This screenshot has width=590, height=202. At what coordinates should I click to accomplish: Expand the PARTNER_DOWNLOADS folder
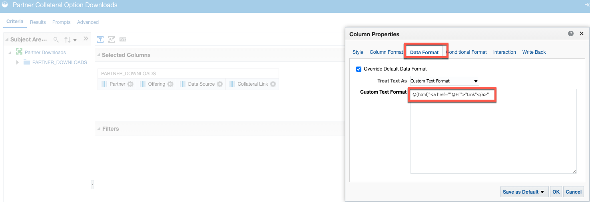tap(18, 63)
